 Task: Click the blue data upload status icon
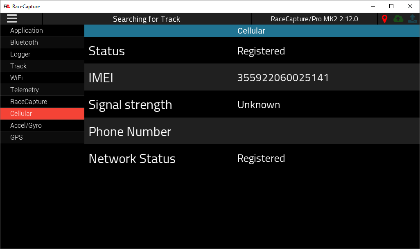(413, 18)
